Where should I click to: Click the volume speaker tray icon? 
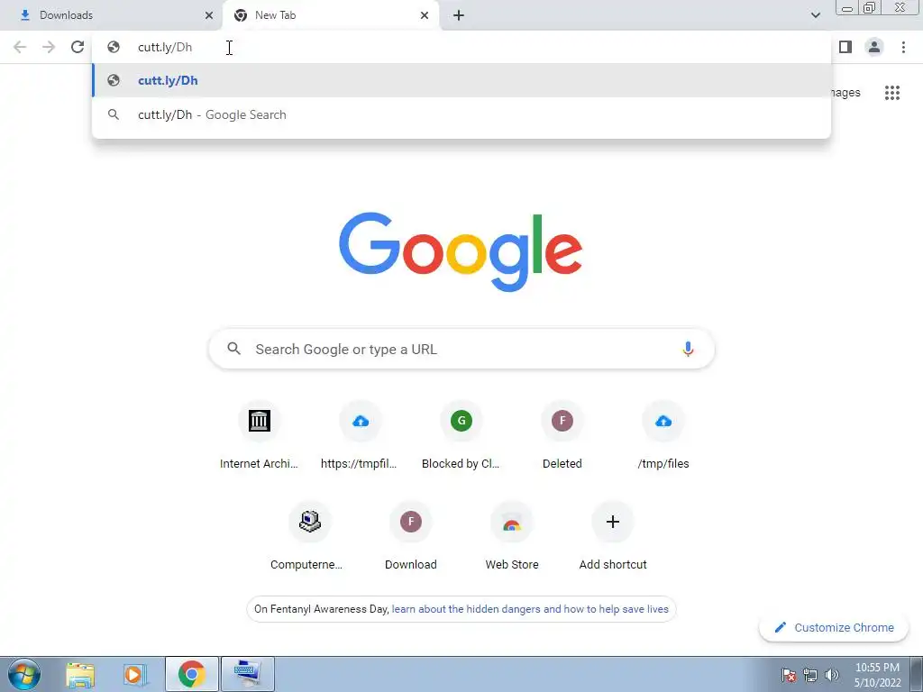click(x=831, y=675)
